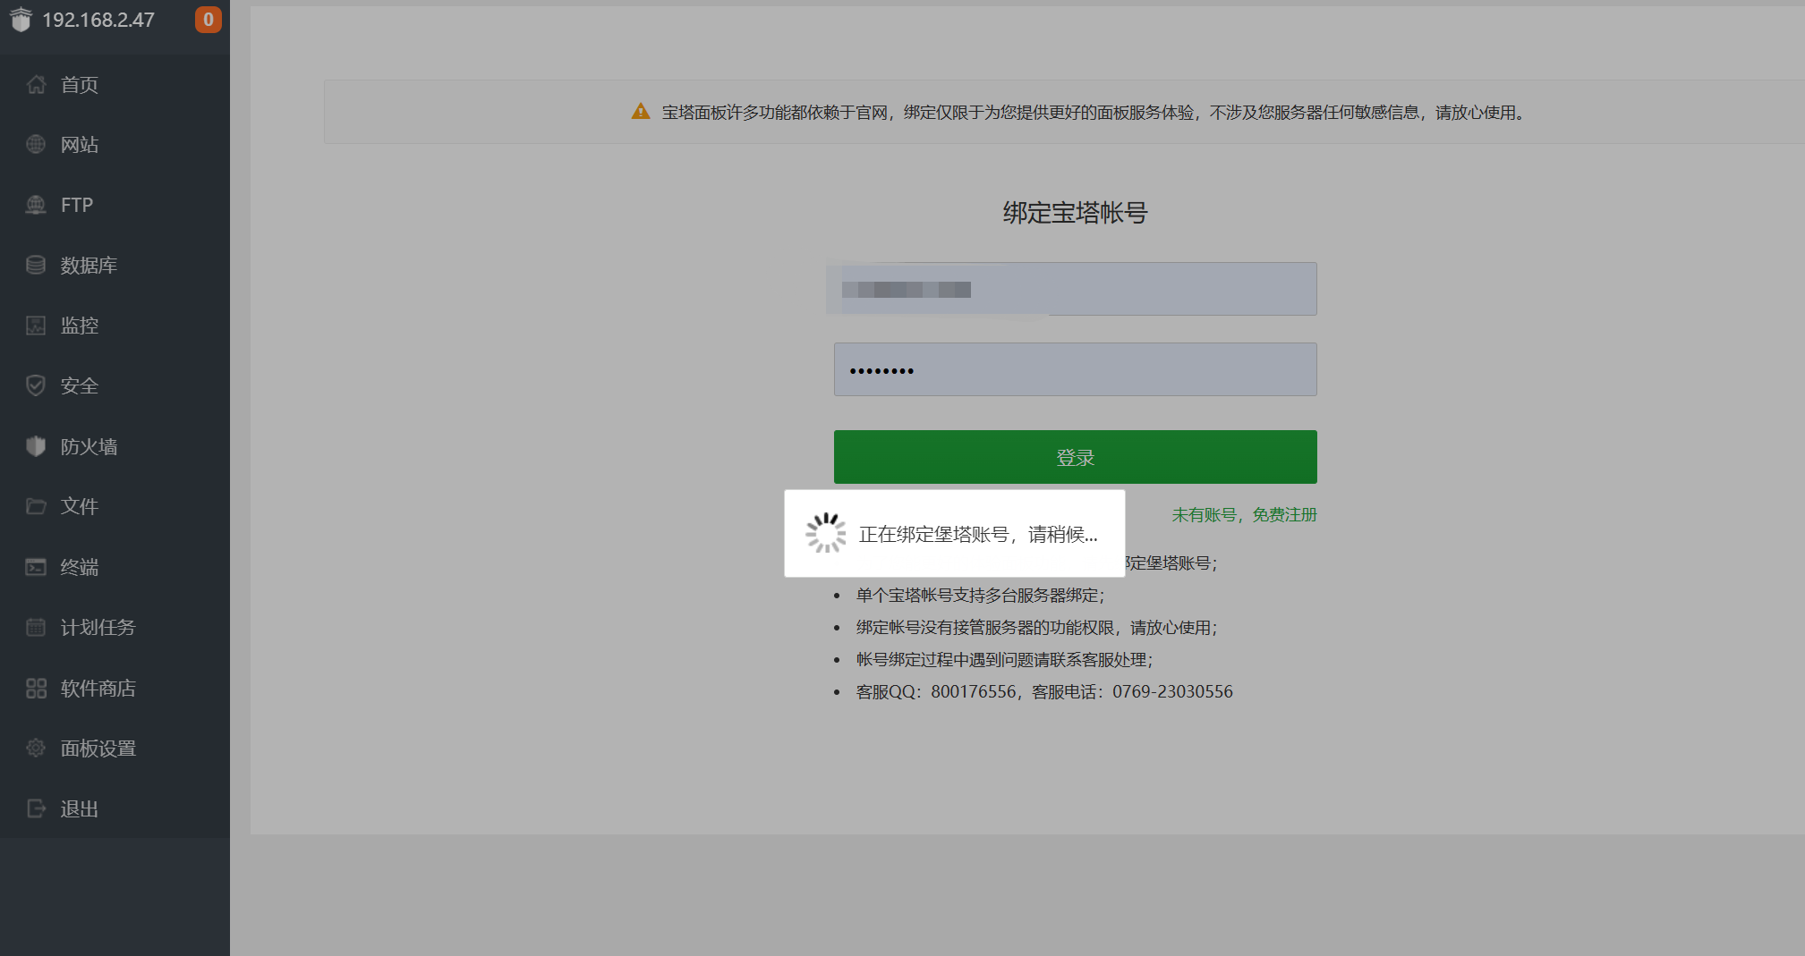Click the grid icon for 软件商店

point(36,688)
